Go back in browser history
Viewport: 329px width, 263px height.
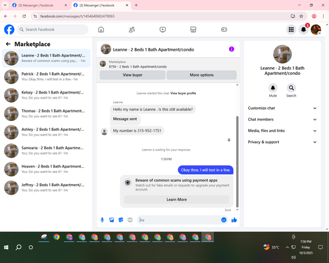coord(6,16)
